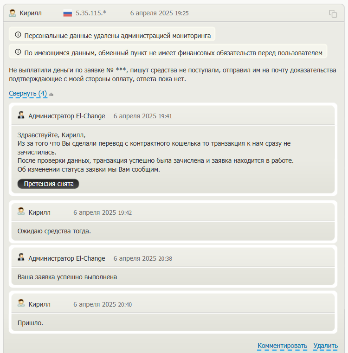Viewport: 348px width, 353px height.
Task: Click administrator avatar icon on 20:38 comment
Action: tap(21, 257)
